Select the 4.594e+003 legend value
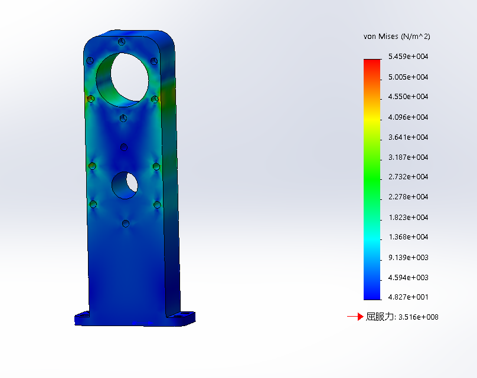Screen dimensions: 477x378 click(409, 278)
